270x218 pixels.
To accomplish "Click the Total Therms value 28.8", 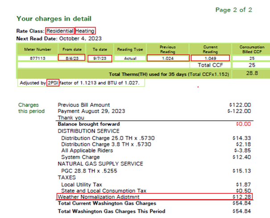I will 252,73.
